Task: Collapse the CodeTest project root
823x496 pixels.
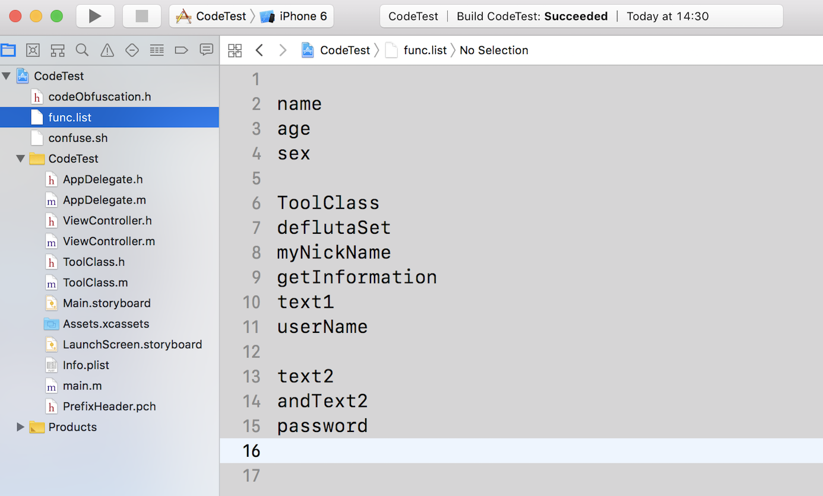Action: [x=7, y=76]
